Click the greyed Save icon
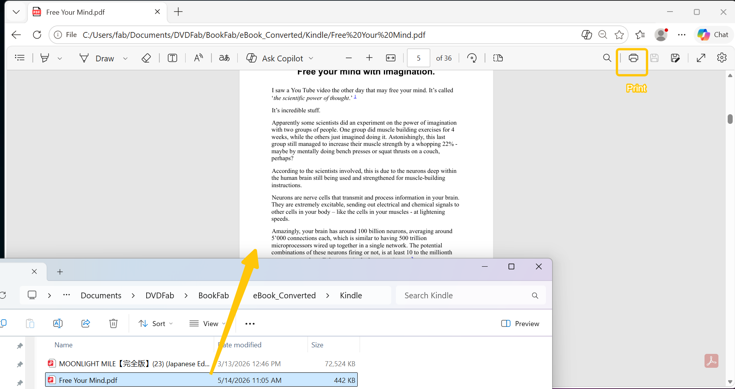 654,58
